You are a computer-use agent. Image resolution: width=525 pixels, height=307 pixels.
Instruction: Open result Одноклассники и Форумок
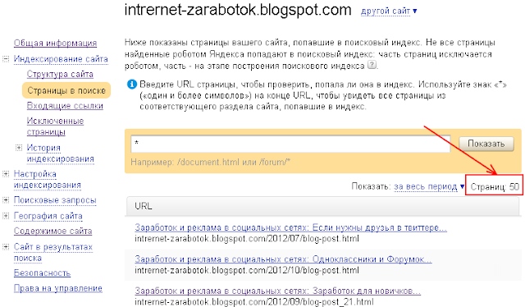[283, 259]
